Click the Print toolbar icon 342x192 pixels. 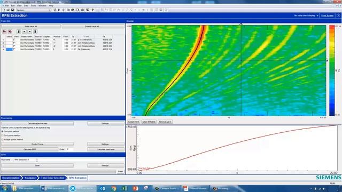pyautogui.click(x=82, y=10)
